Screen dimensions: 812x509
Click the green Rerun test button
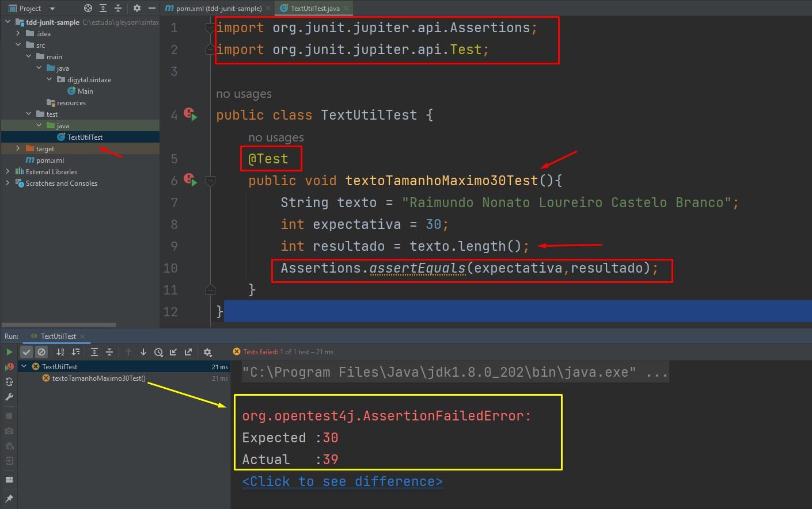click(x=9, y=352)
